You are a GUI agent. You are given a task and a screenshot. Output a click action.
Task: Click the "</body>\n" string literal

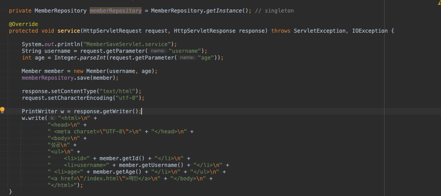tap(188, 179)
